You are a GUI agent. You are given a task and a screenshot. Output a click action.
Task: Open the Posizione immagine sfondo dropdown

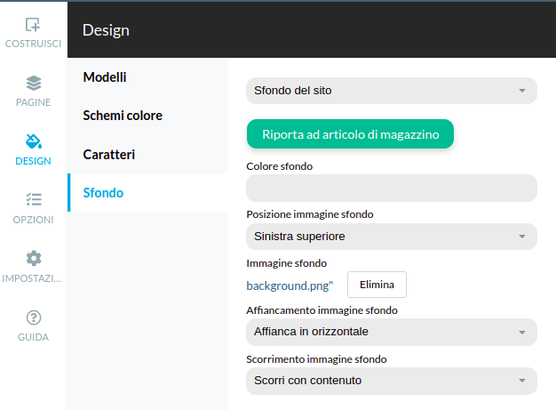tap(391, 237)
